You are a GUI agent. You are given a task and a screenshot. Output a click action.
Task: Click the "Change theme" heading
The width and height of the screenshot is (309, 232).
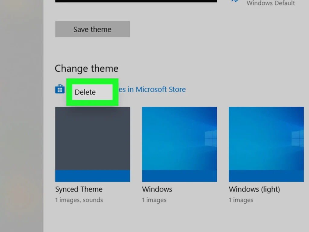coord(87,68)
